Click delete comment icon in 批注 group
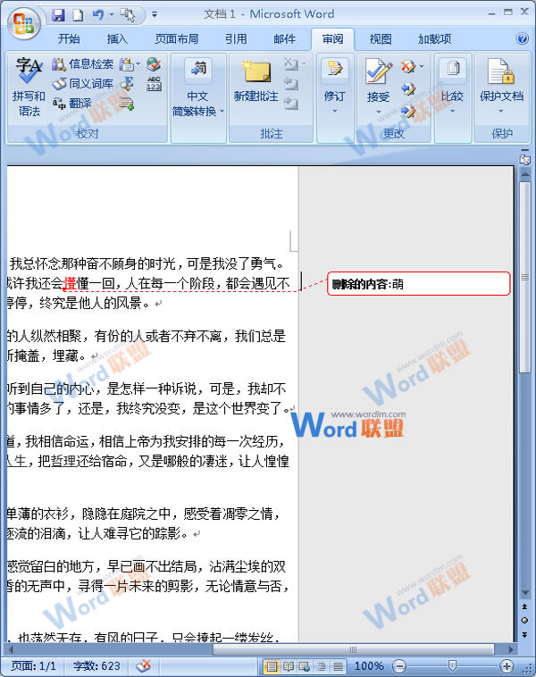 coord(291,64)
